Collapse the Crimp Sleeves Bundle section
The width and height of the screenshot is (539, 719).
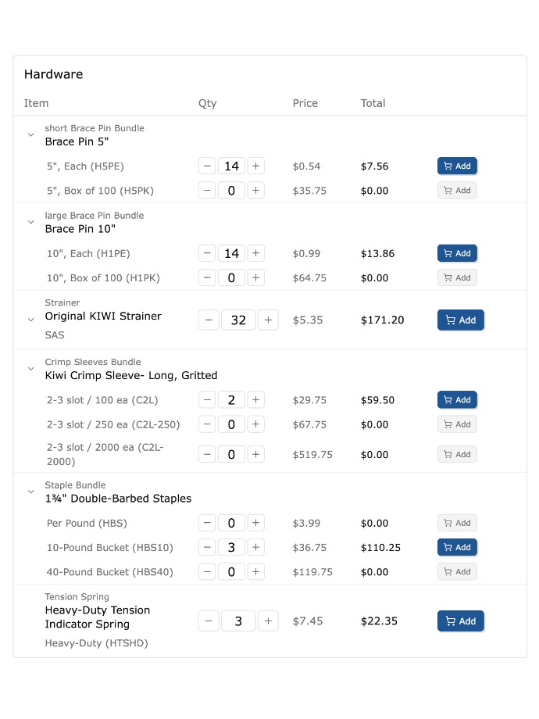[x=31, y=368]
